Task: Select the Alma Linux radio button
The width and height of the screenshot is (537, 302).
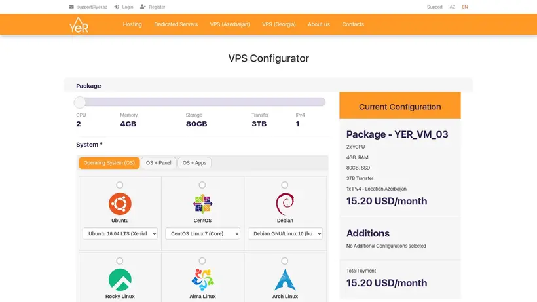Action: [x=202, y=261]
